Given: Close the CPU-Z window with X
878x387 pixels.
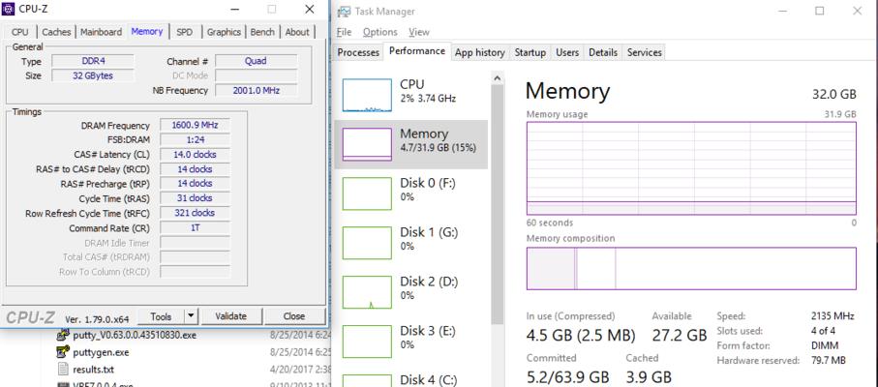Looking at the screenshot, I should pos(310,9).
